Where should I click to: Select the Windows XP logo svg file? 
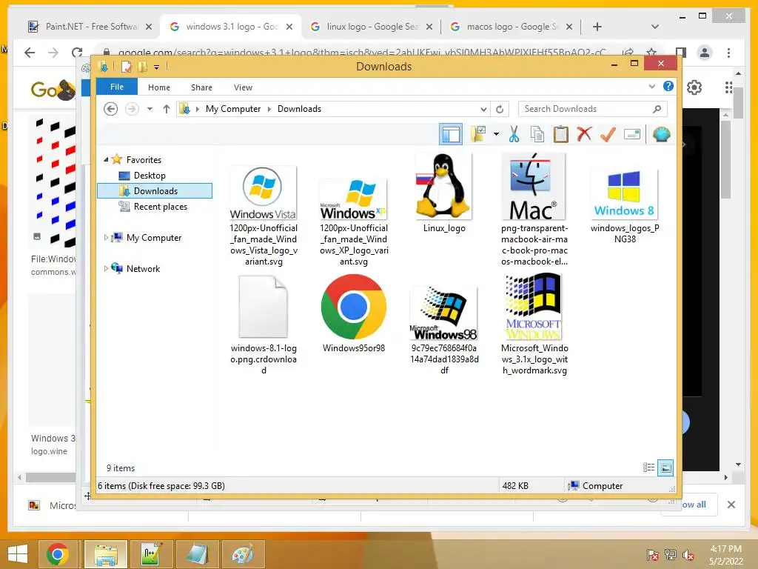tap(354, 222)
